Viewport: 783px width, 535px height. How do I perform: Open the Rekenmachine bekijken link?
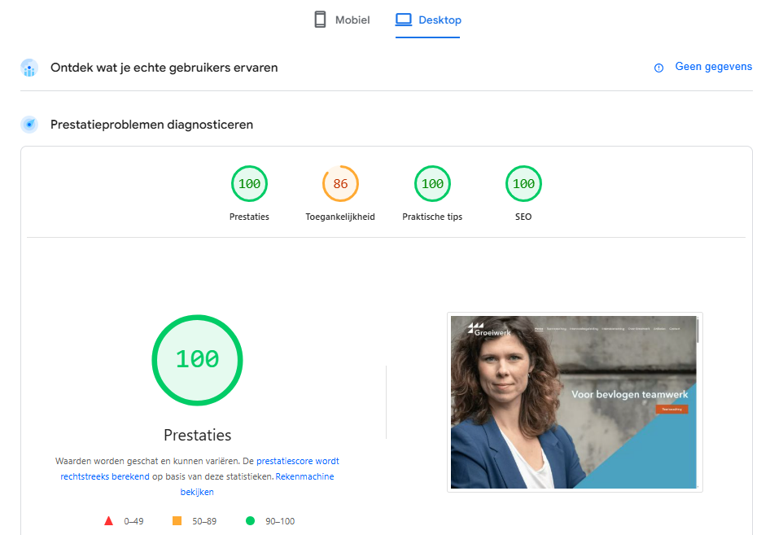click(x=304, y=476)
